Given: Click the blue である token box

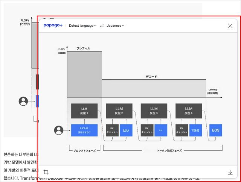Looking at the screenshot, I should click(x=195, y=130).
